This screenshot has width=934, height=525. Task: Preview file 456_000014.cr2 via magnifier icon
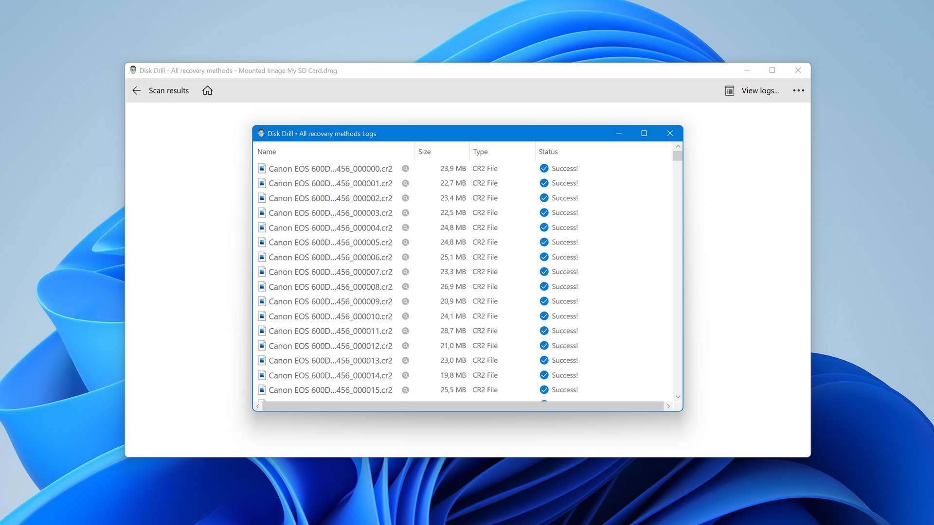(405, 375)
